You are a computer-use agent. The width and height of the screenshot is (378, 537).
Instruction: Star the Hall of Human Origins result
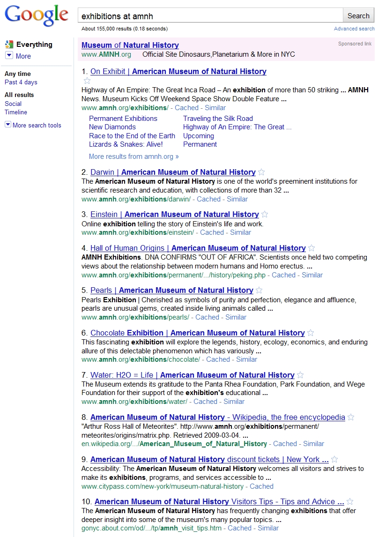(x=311, y=248)
